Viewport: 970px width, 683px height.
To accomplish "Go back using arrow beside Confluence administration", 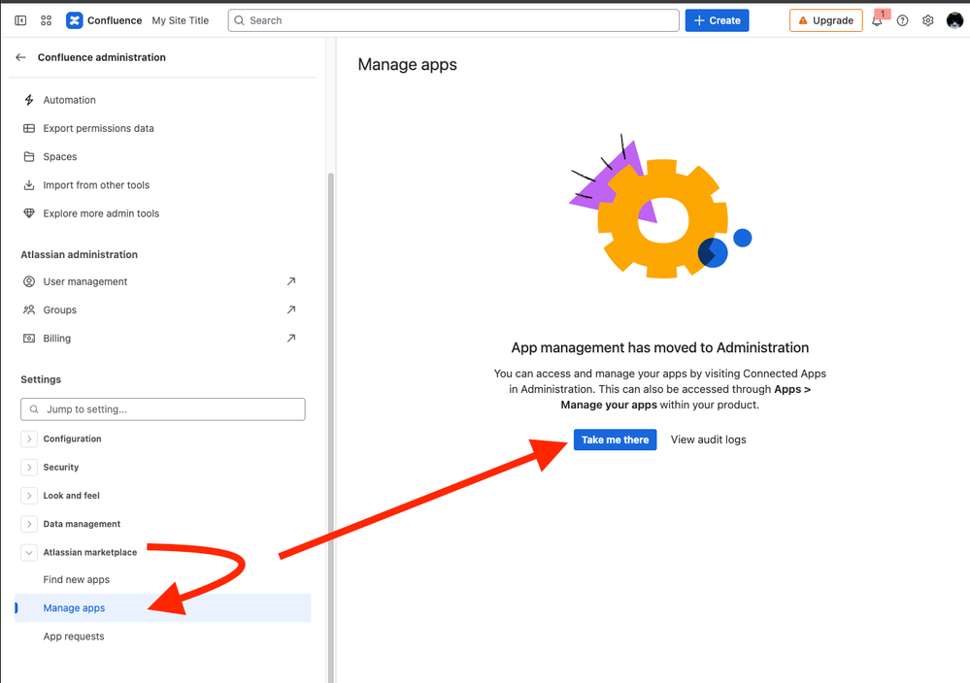I will pyautogui.click(x=20, y=57).
